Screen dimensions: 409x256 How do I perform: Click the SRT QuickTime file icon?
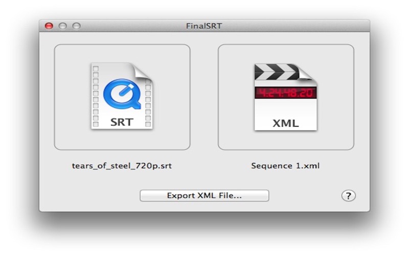point(122,96)
